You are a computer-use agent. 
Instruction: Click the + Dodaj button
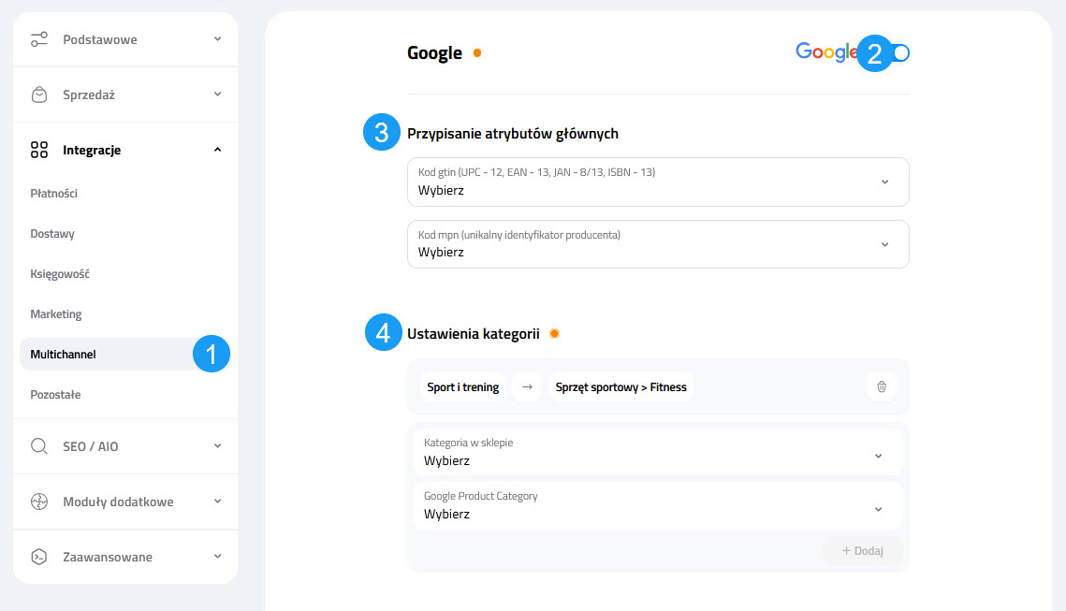coord(861,550)
